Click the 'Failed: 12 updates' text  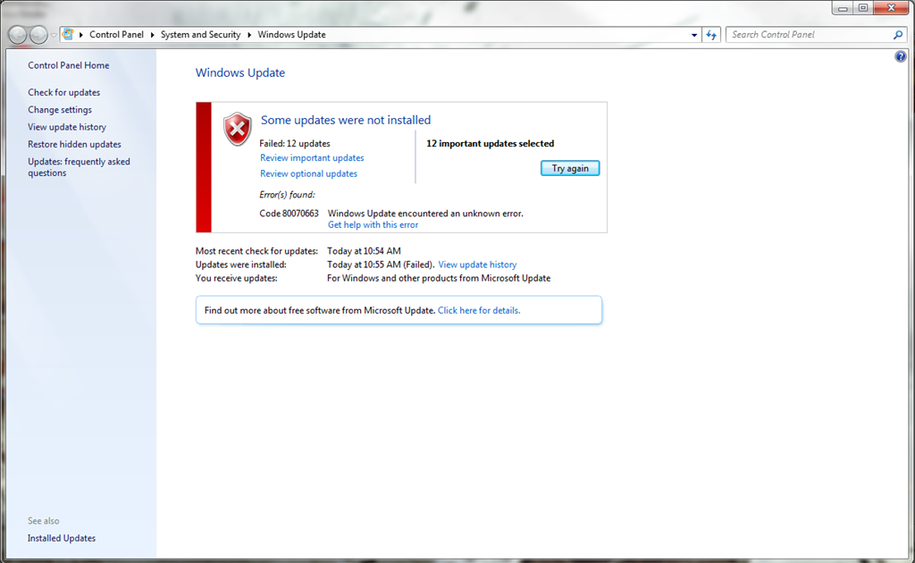pos(295,144)
